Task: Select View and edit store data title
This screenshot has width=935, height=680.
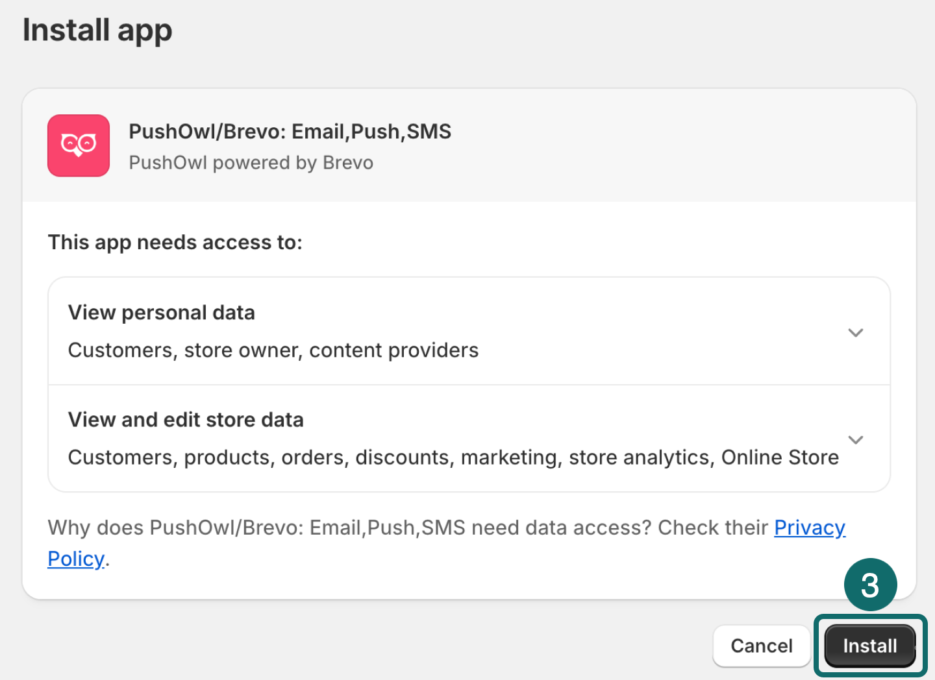Action: (186, 420)
